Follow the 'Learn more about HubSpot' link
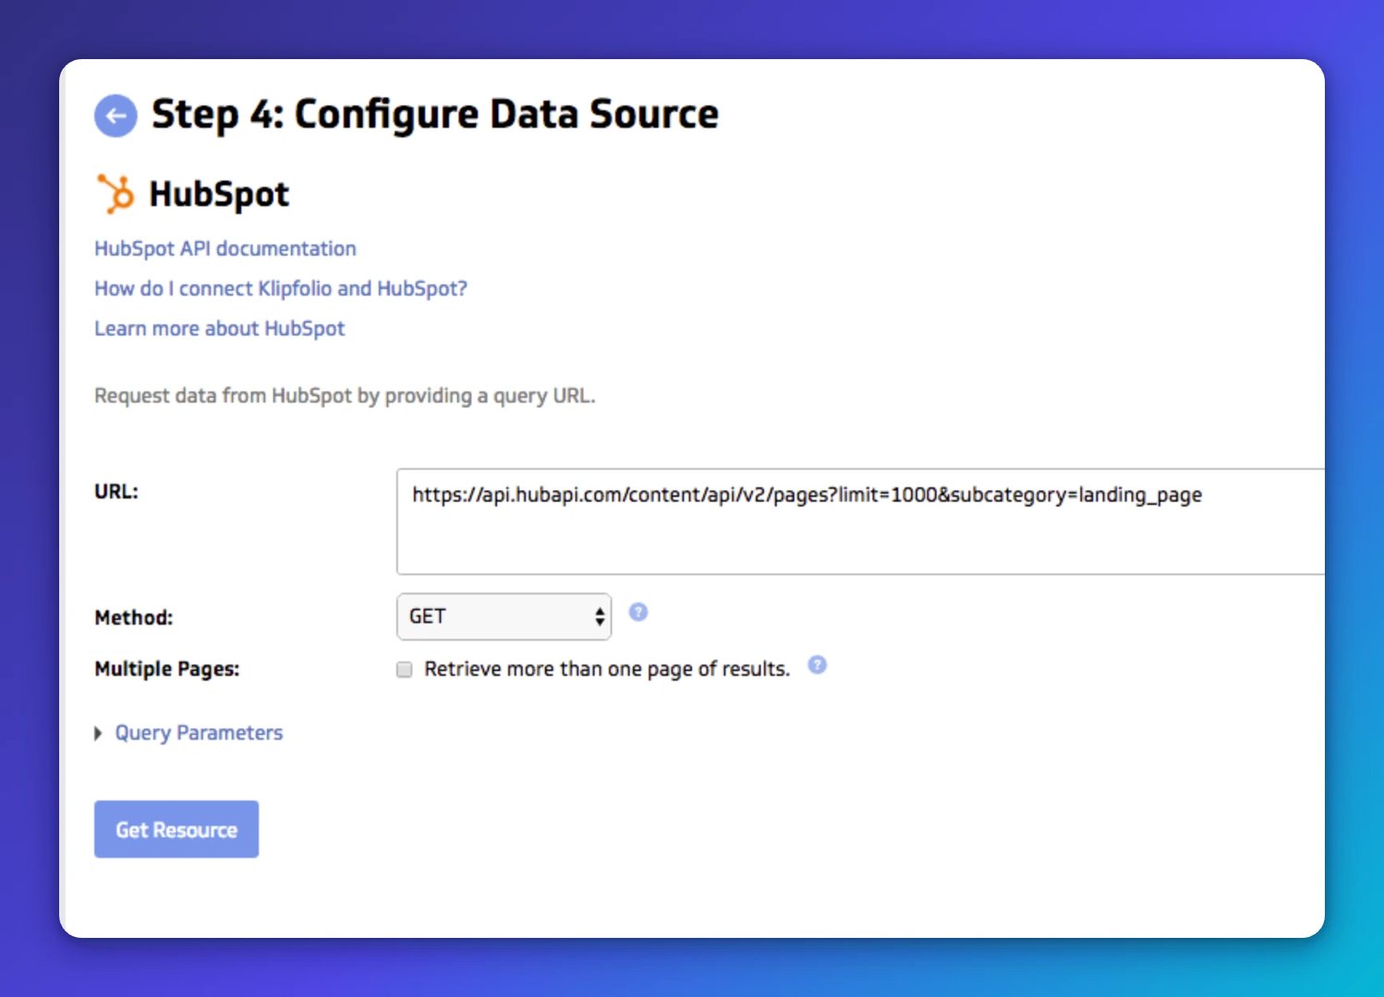This screenshot has width=1384, height=997. click(x=220, y=329)
